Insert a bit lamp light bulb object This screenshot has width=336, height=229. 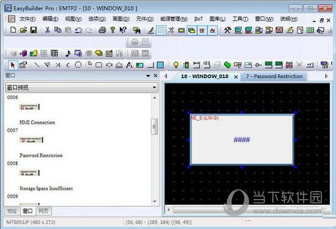(x=176, y=65)
